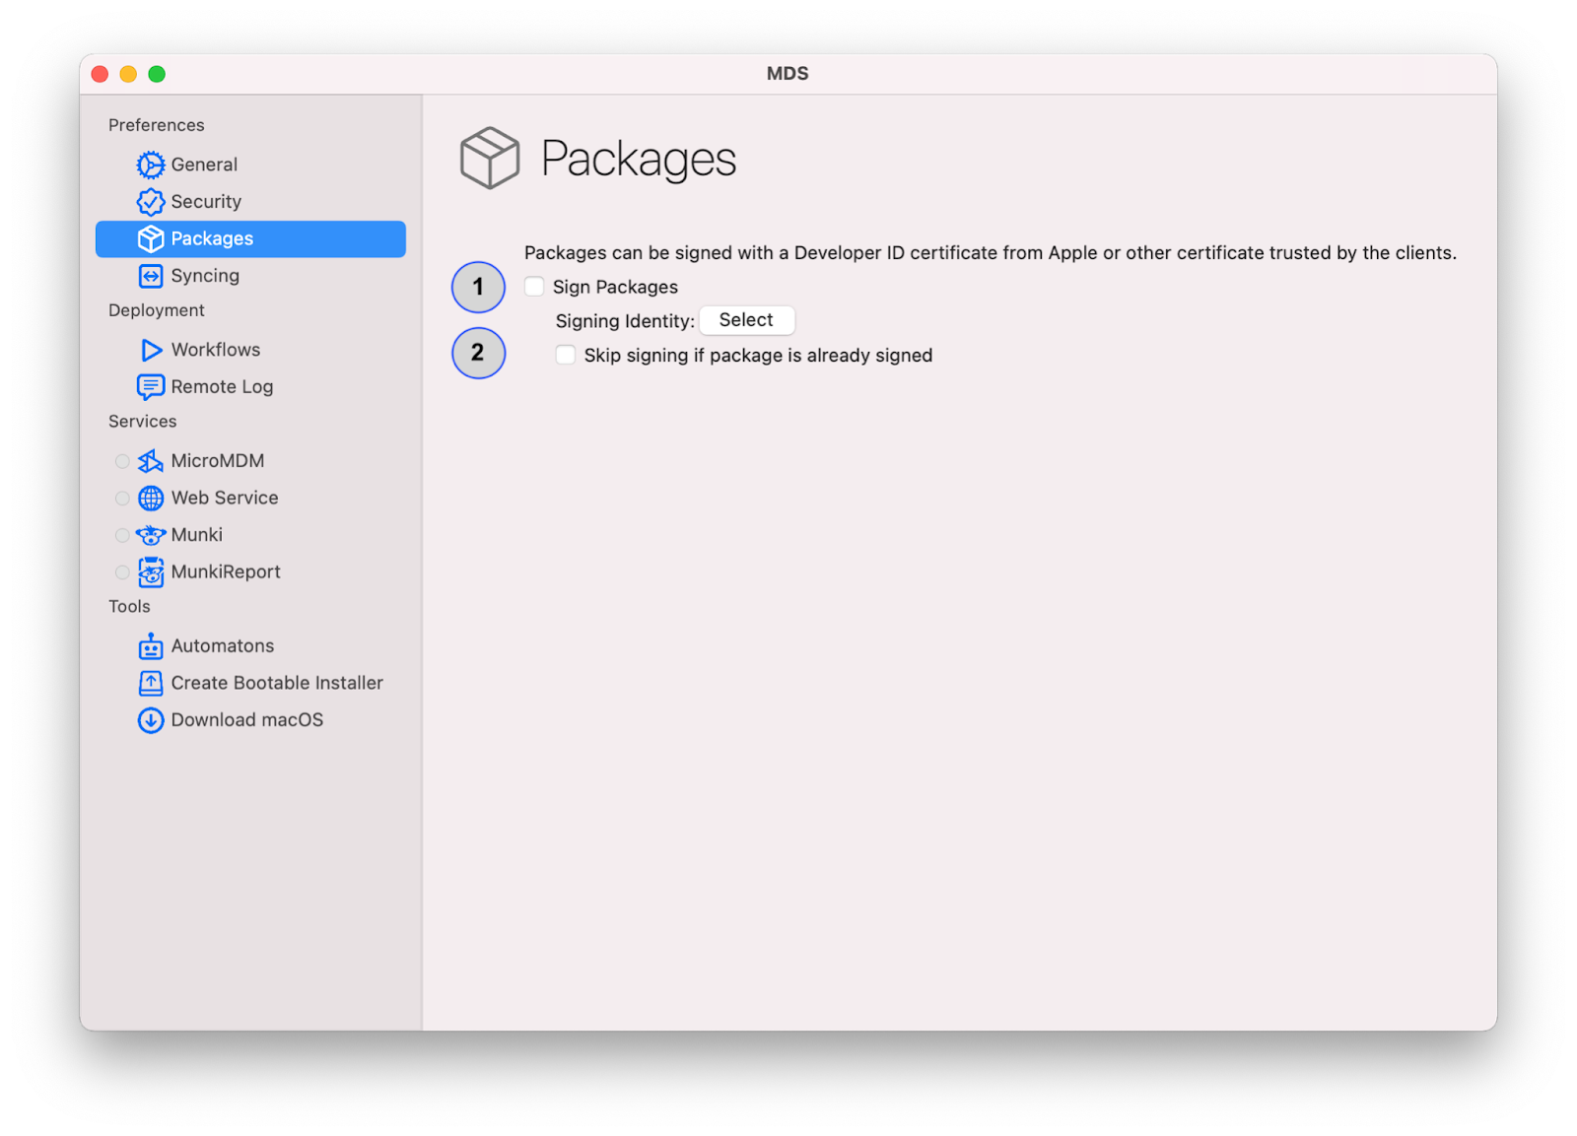Click the Developer ID certificate description text
The image size is (1577, 1136).
click(991, 253)
